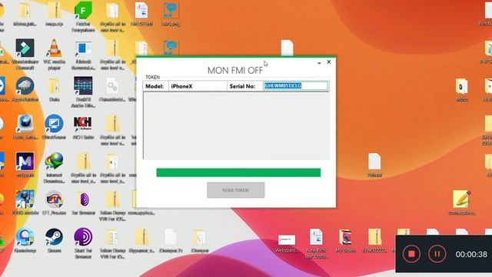This screenshot has height=277, width=492.
Task: Open the VLC media player shortcut
Action: coord(54,54)
